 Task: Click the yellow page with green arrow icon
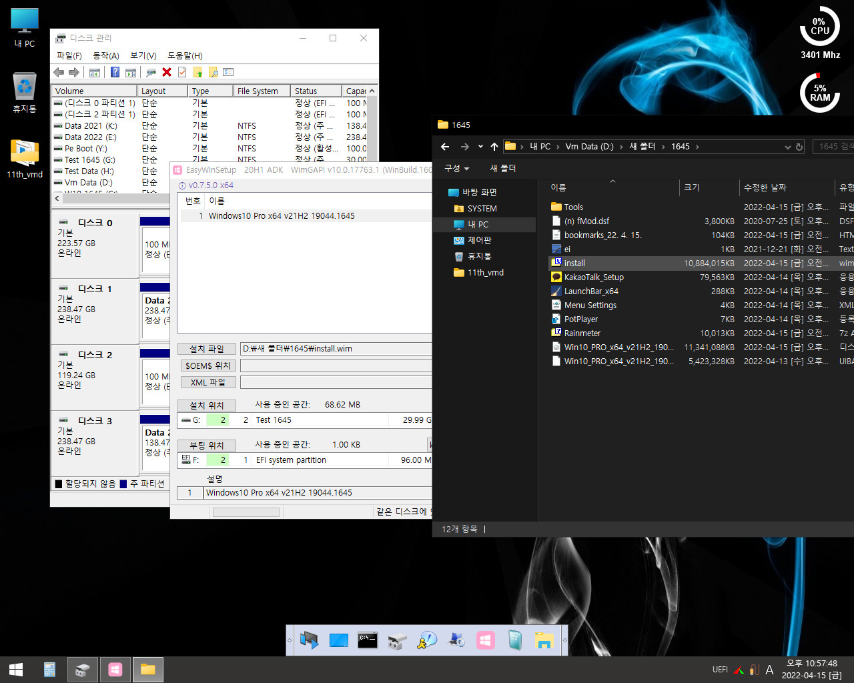[x=197, y=72]
